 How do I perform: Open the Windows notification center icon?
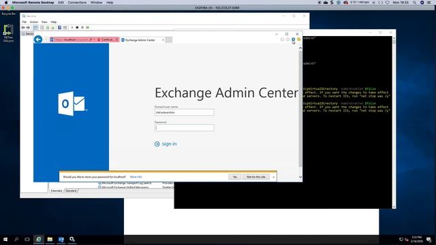point(429,239)
